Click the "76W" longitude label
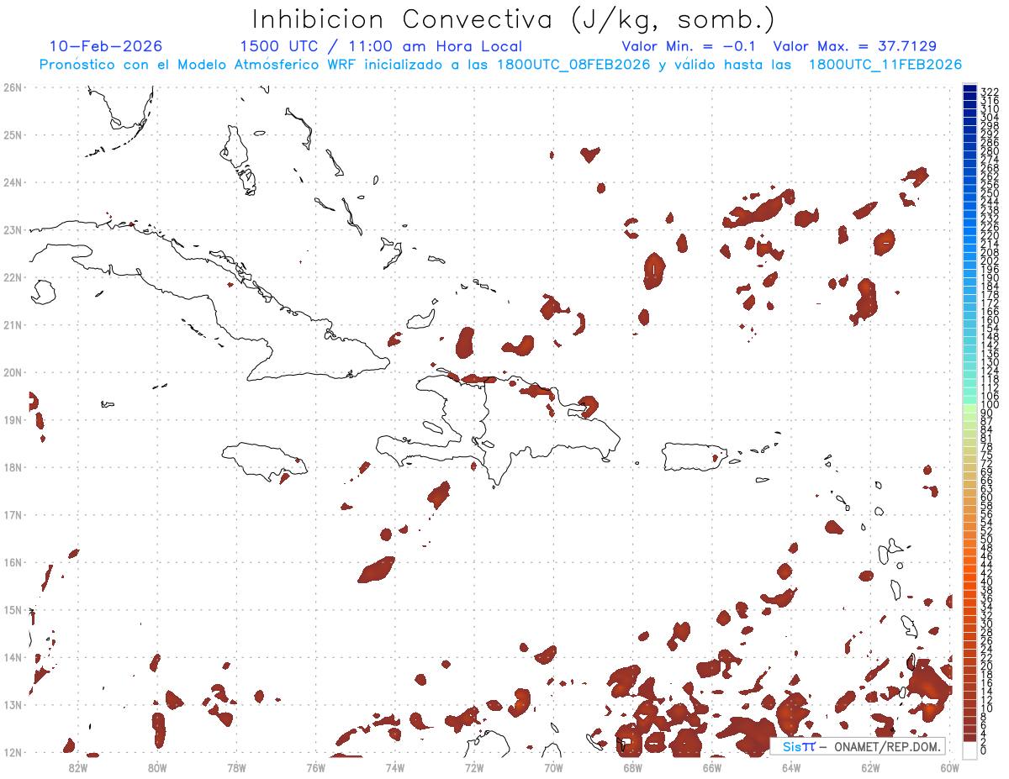Viewport: 1009px width, 779px height. pos(316,767)
